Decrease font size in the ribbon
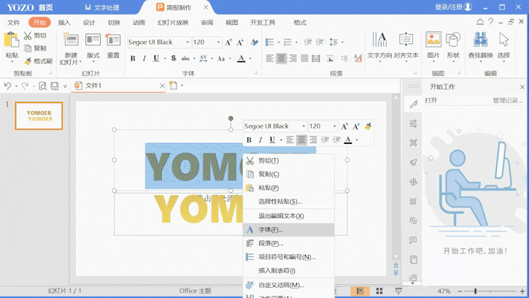Viewport: 529px width, 298px height. click(240, 42)
